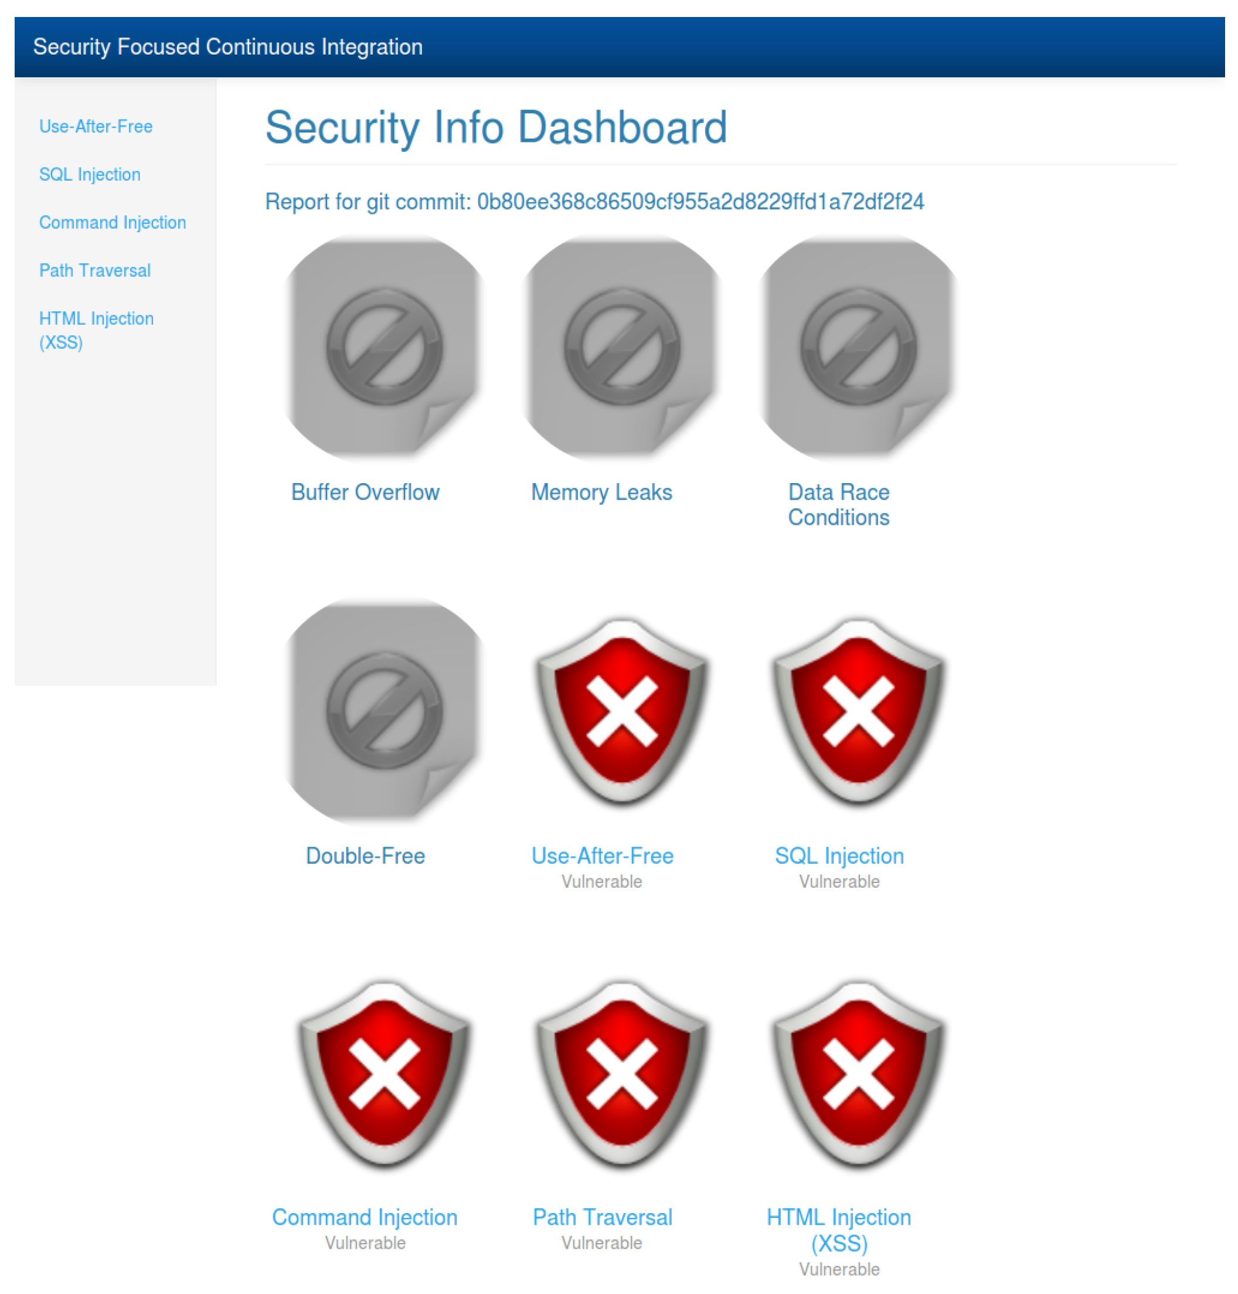The height and width of the screenshot is (1294, 1238).
Task: Click the Buffer Overflow disabled icon
Action: (385, 347)
